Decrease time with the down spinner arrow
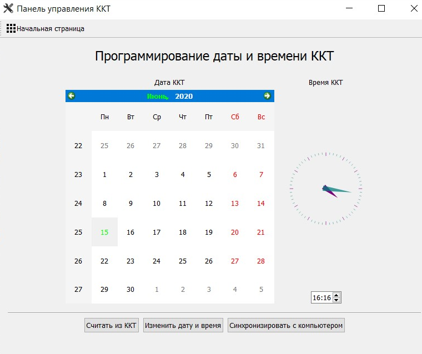422x354 pixels. coord(336,300)
